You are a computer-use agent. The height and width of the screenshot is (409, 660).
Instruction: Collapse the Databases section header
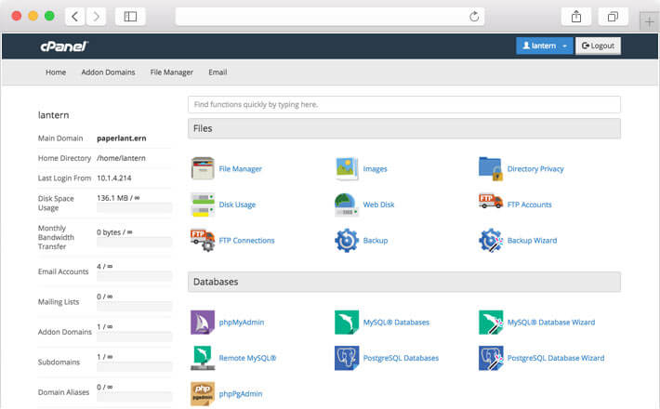pos(404,282)
